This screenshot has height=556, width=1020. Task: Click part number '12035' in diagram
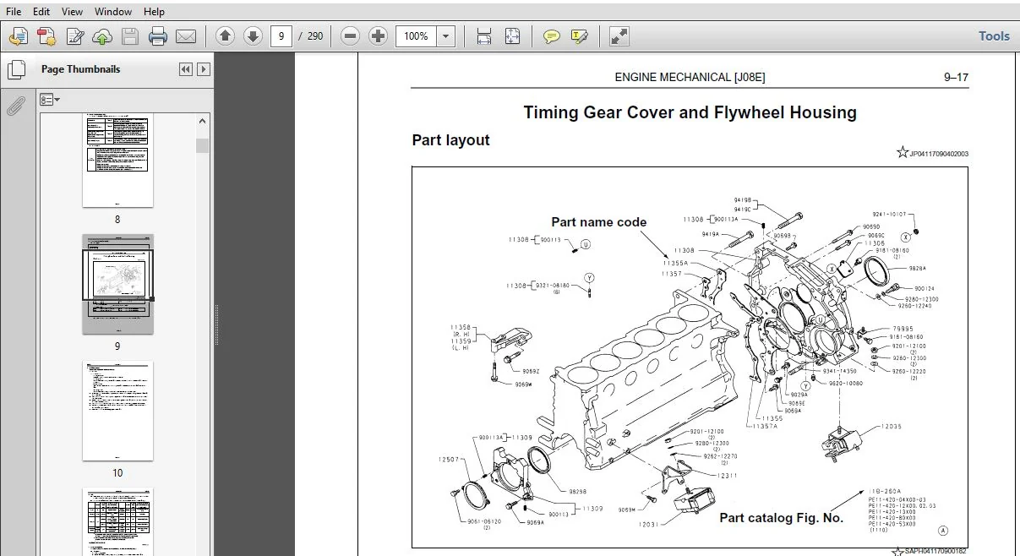point(891,427)
